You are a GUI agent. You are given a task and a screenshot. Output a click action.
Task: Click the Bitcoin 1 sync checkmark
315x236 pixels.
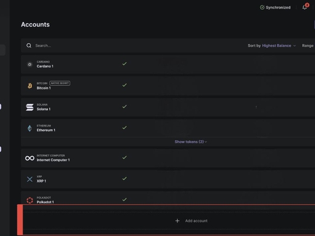(x=124, y=85)
